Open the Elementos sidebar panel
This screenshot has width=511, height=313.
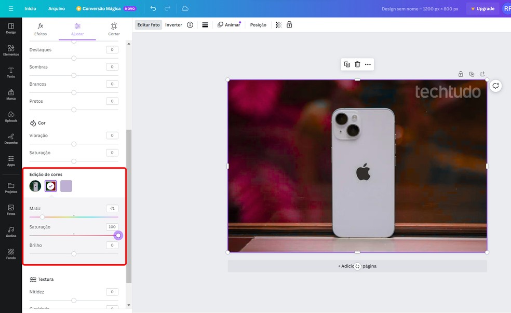tap(11, 50)
